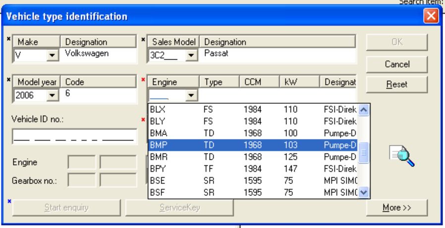Select engine BSE from the list

tap(253, 181)
